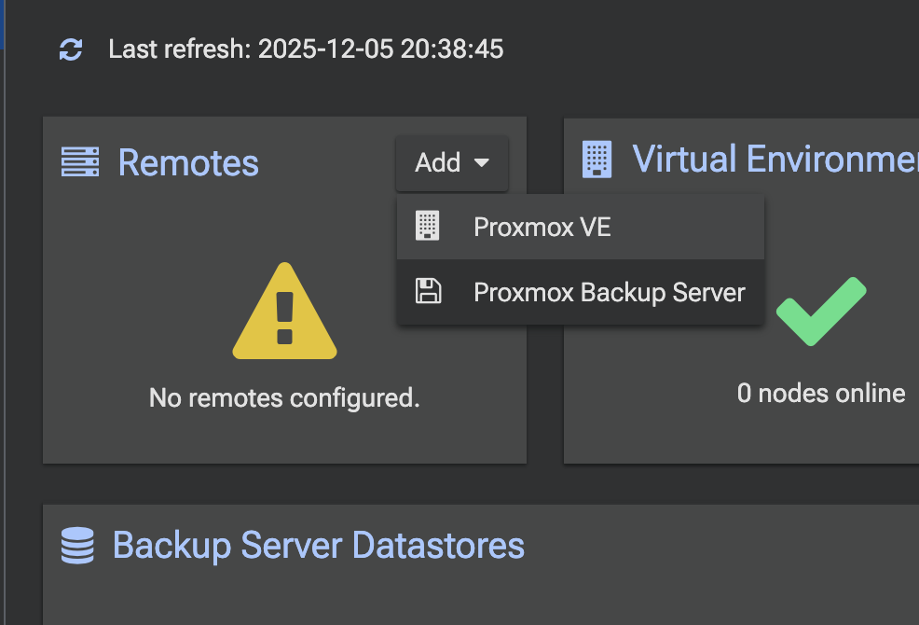
Task: Click the Virtual Environment building icon
Action: [597, 160]
